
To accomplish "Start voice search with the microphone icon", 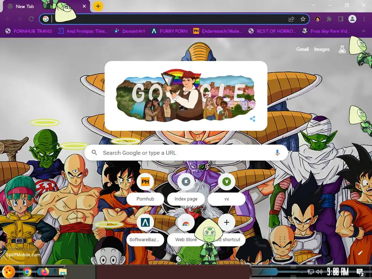I will coord(277,153).
